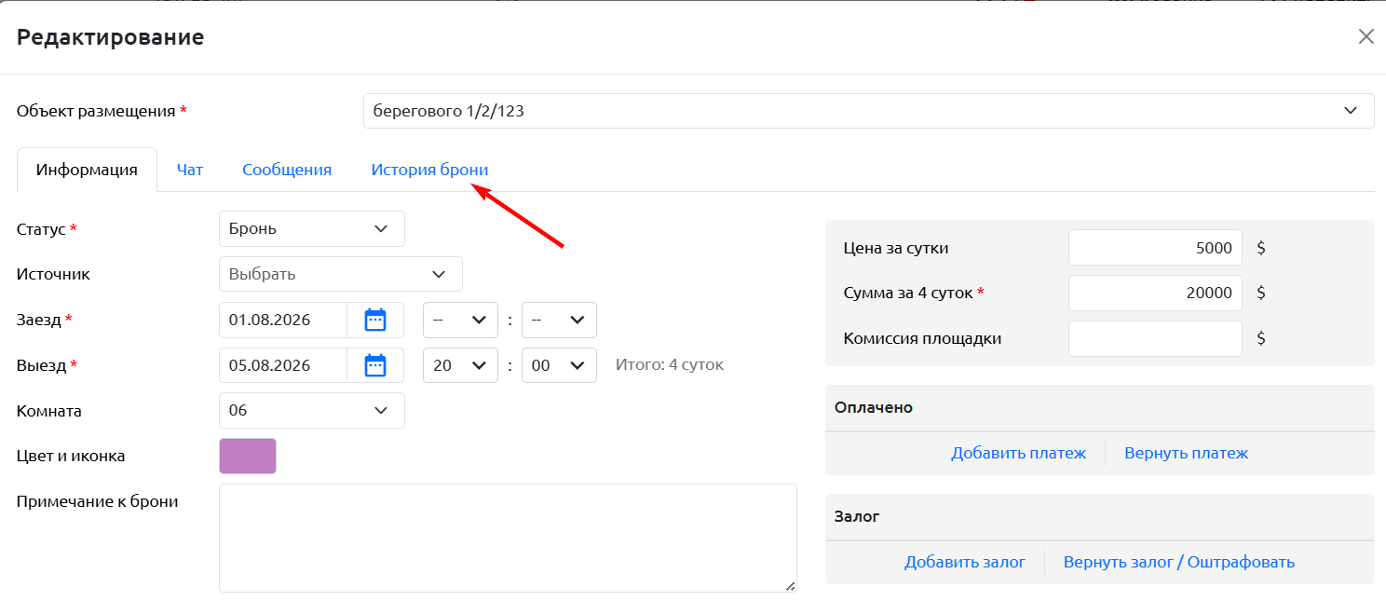Image resolution: width=1386 pixels, height=601 pixels.
Task: Open the Сообщения tab
Action: [x=287, y=170]
